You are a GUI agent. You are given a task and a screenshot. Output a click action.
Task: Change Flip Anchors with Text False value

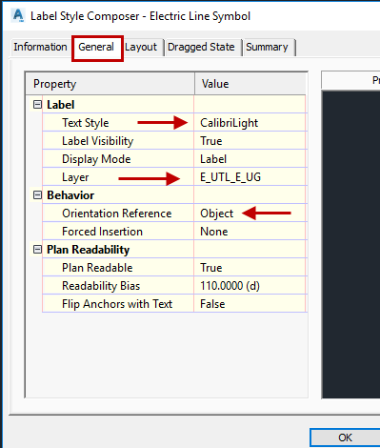[250, 304]
